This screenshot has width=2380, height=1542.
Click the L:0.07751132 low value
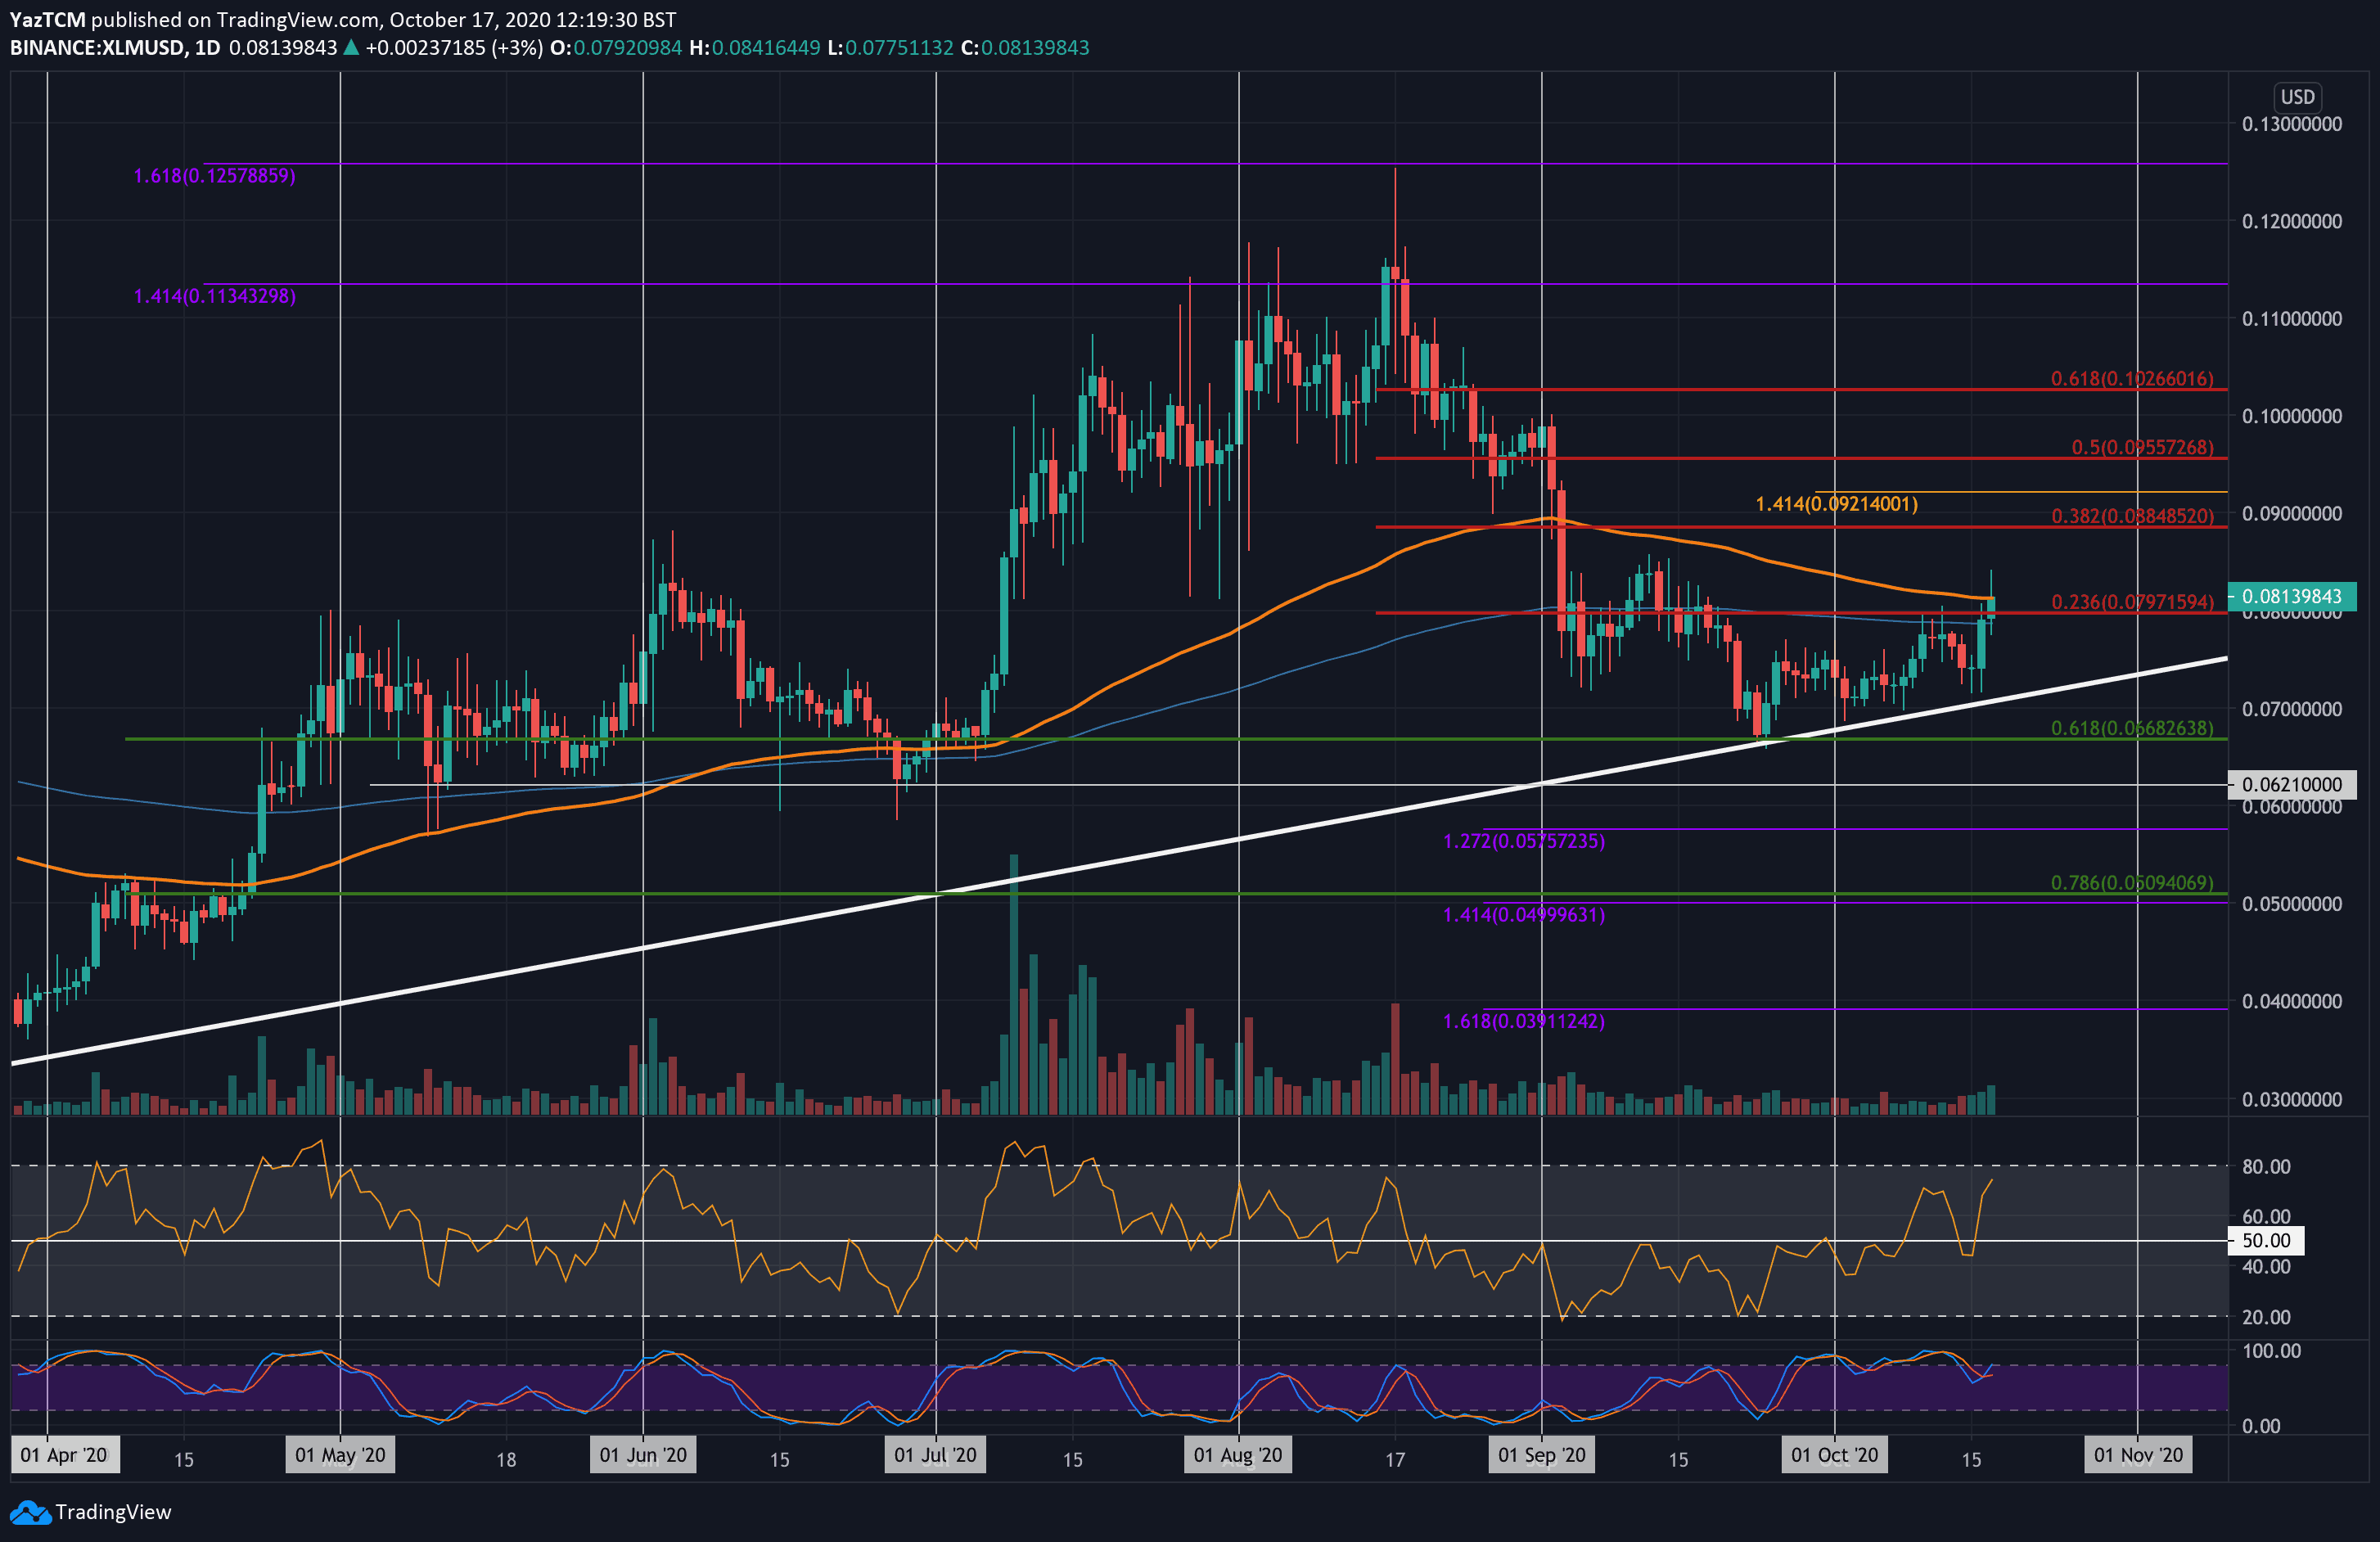tap(890, 48)
